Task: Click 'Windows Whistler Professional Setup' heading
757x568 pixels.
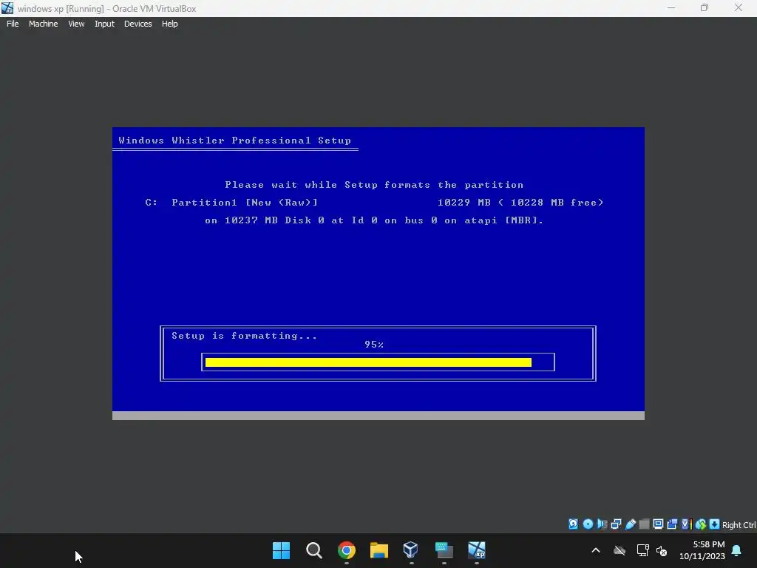Action: pyautogui.click(x=234, y=140)
